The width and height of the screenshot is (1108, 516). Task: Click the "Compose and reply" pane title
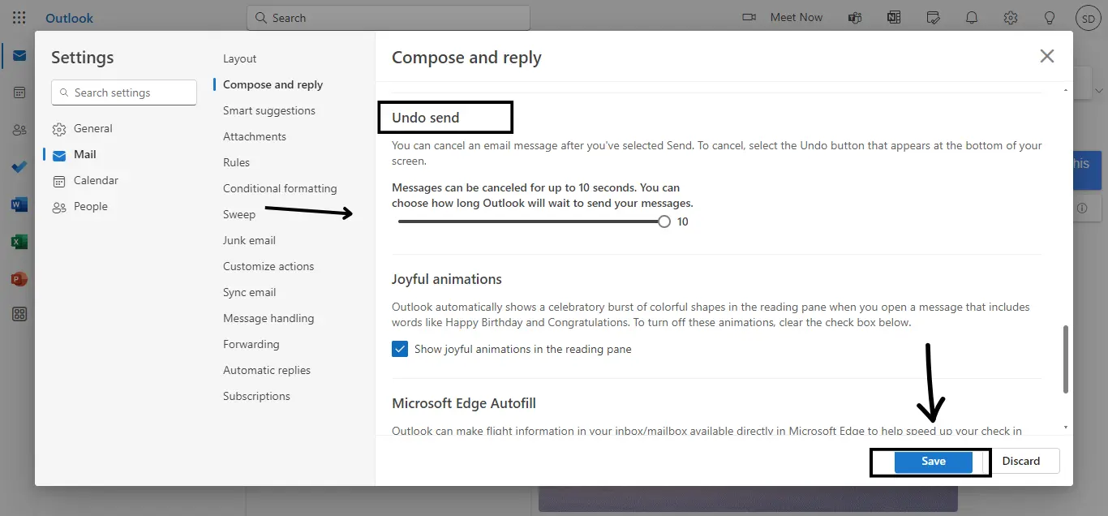pos(466,58)
